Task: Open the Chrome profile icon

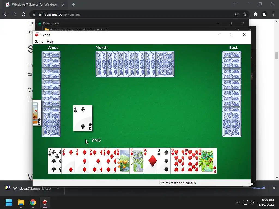Action: point(264,14)
